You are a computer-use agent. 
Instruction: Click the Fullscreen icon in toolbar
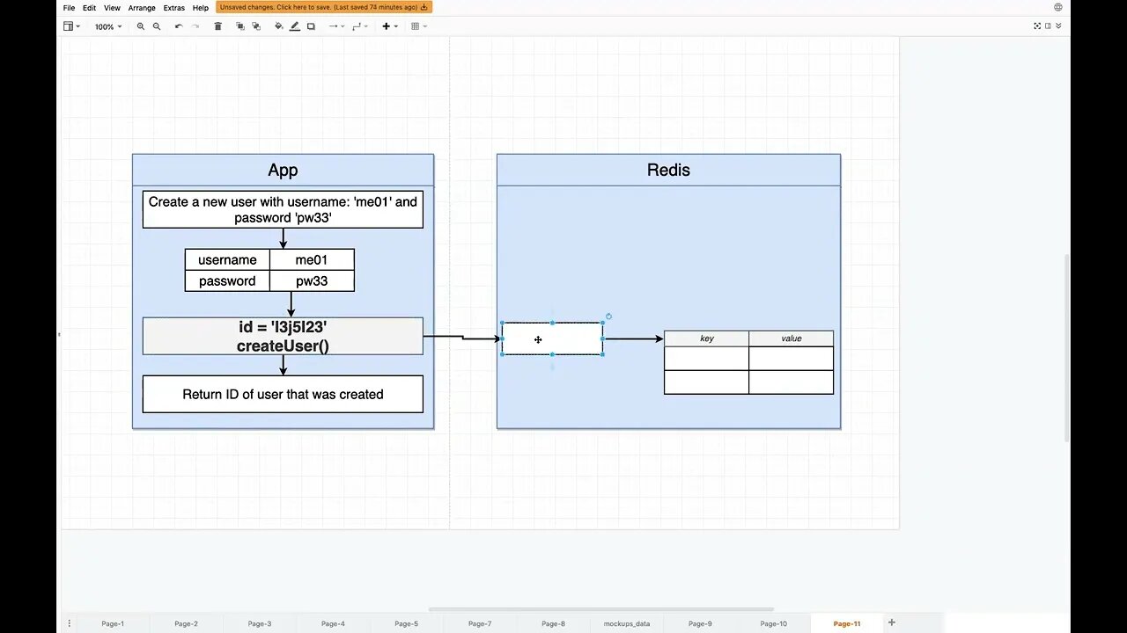point(1037,26)
